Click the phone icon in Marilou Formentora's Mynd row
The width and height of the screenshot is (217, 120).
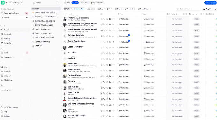point(104,25)
